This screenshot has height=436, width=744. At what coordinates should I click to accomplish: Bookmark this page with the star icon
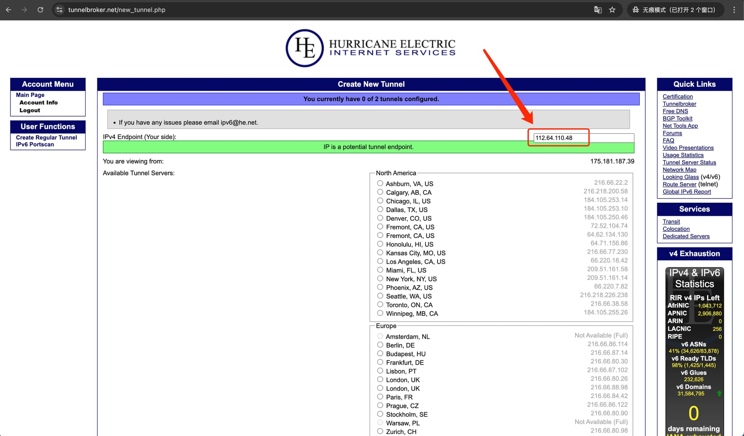[612, 10]
